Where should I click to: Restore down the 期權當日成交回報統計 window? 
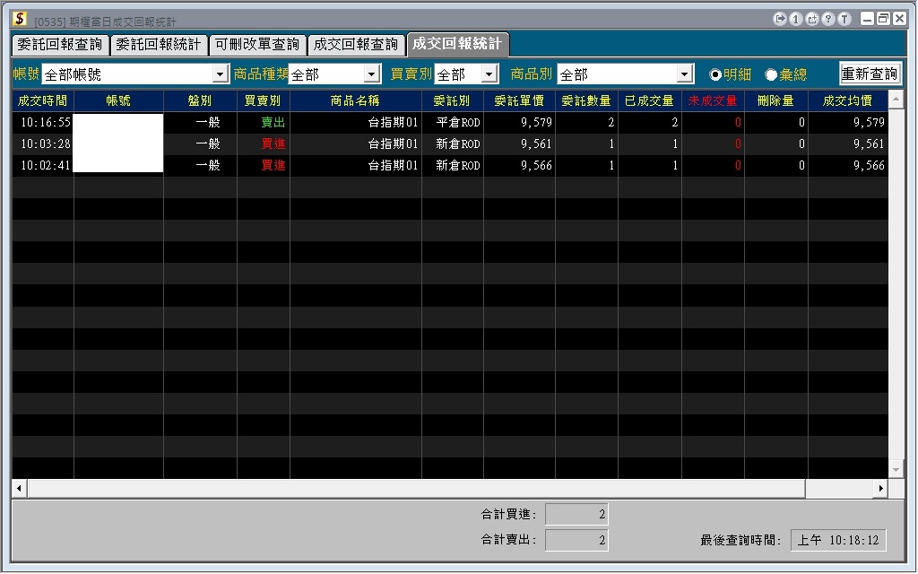click(x=883, y=19)
